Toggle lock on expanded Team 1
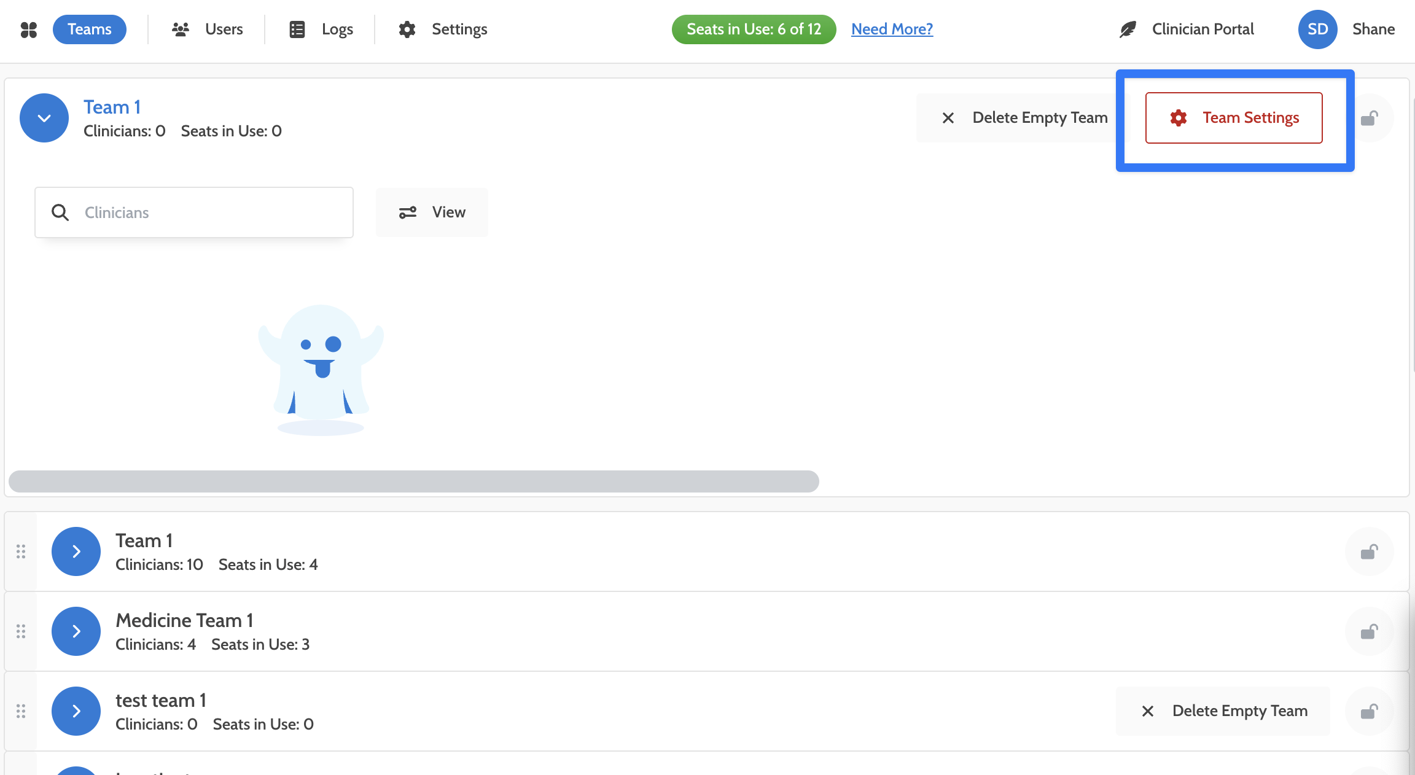The width and height of the screenshot is (1415, 775). tap(1369, 118)
